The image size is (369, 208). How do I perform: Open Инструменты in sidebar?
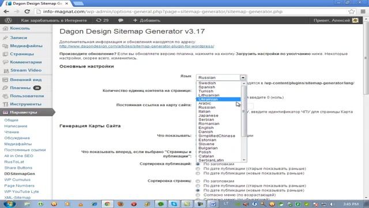click(x=26, y=104)
